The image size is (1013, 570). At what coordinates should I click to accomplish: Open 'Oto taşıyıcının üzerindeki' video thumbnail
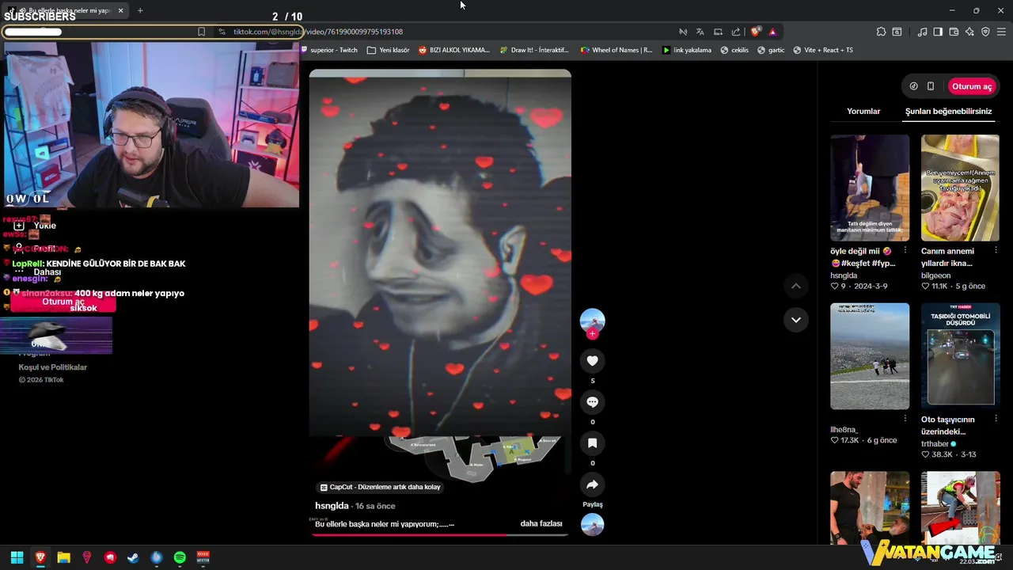tap(960, 356)
